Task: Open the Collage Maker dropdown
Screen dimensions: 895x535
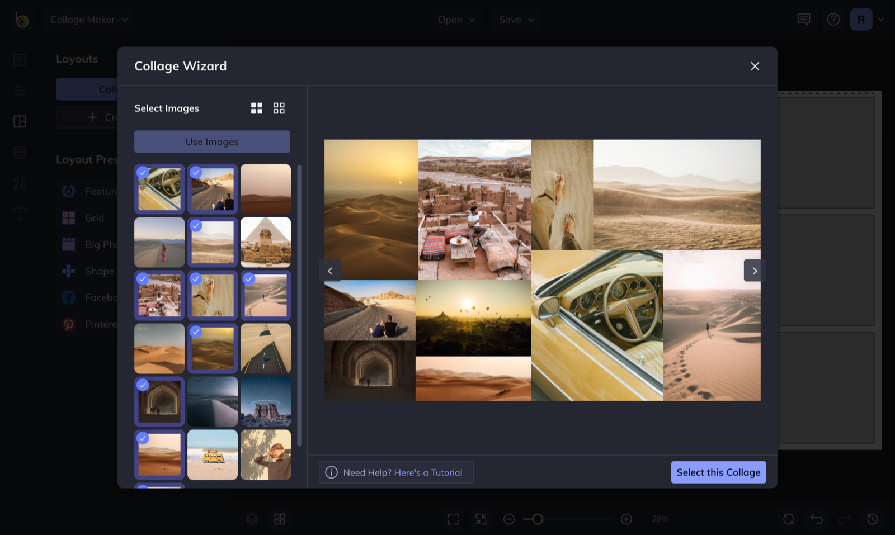Action: point(89,19)
